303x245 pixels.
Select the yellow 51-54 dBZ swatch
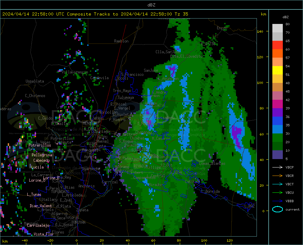pos(277,70)
